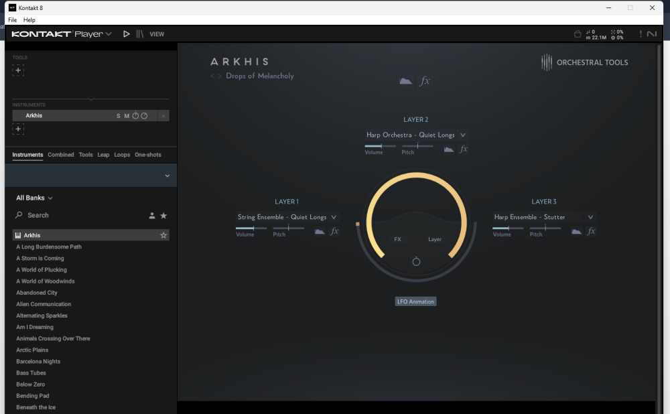Screen dimensions: 670x414
Task: Adjust Layer 1 Pitch slider
Action: pyautogui.click(x=288, y=228)
